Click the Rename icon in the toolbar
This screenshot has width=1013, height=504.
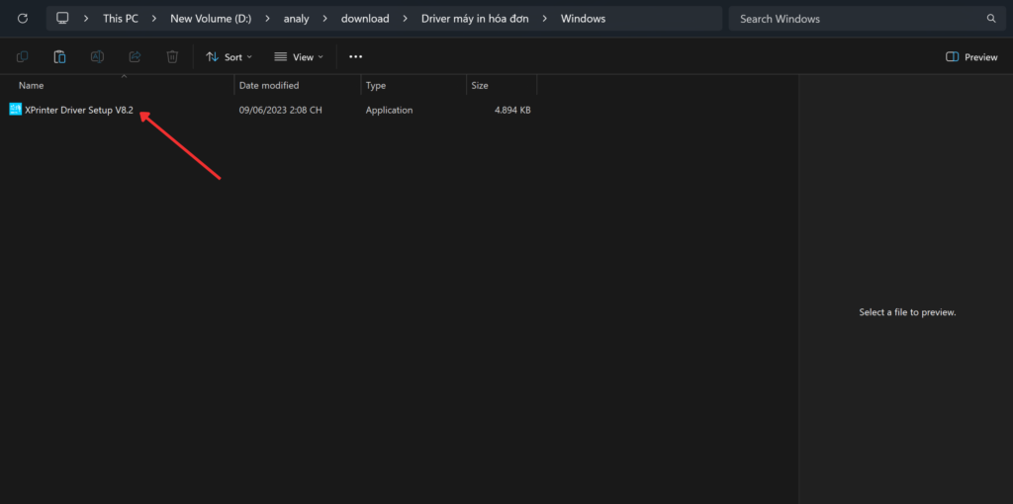(x=97, y=57)
